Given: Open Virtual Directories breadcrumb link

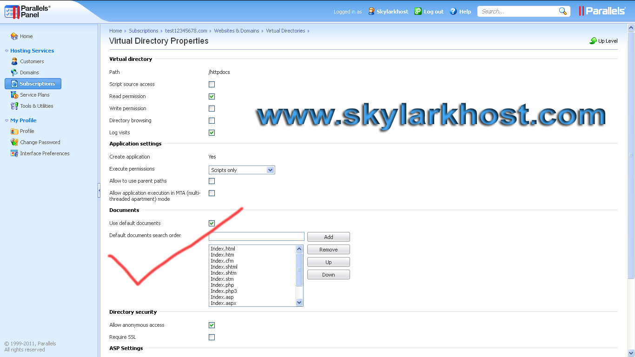Looking at the screenshot, I should (285, 31).
